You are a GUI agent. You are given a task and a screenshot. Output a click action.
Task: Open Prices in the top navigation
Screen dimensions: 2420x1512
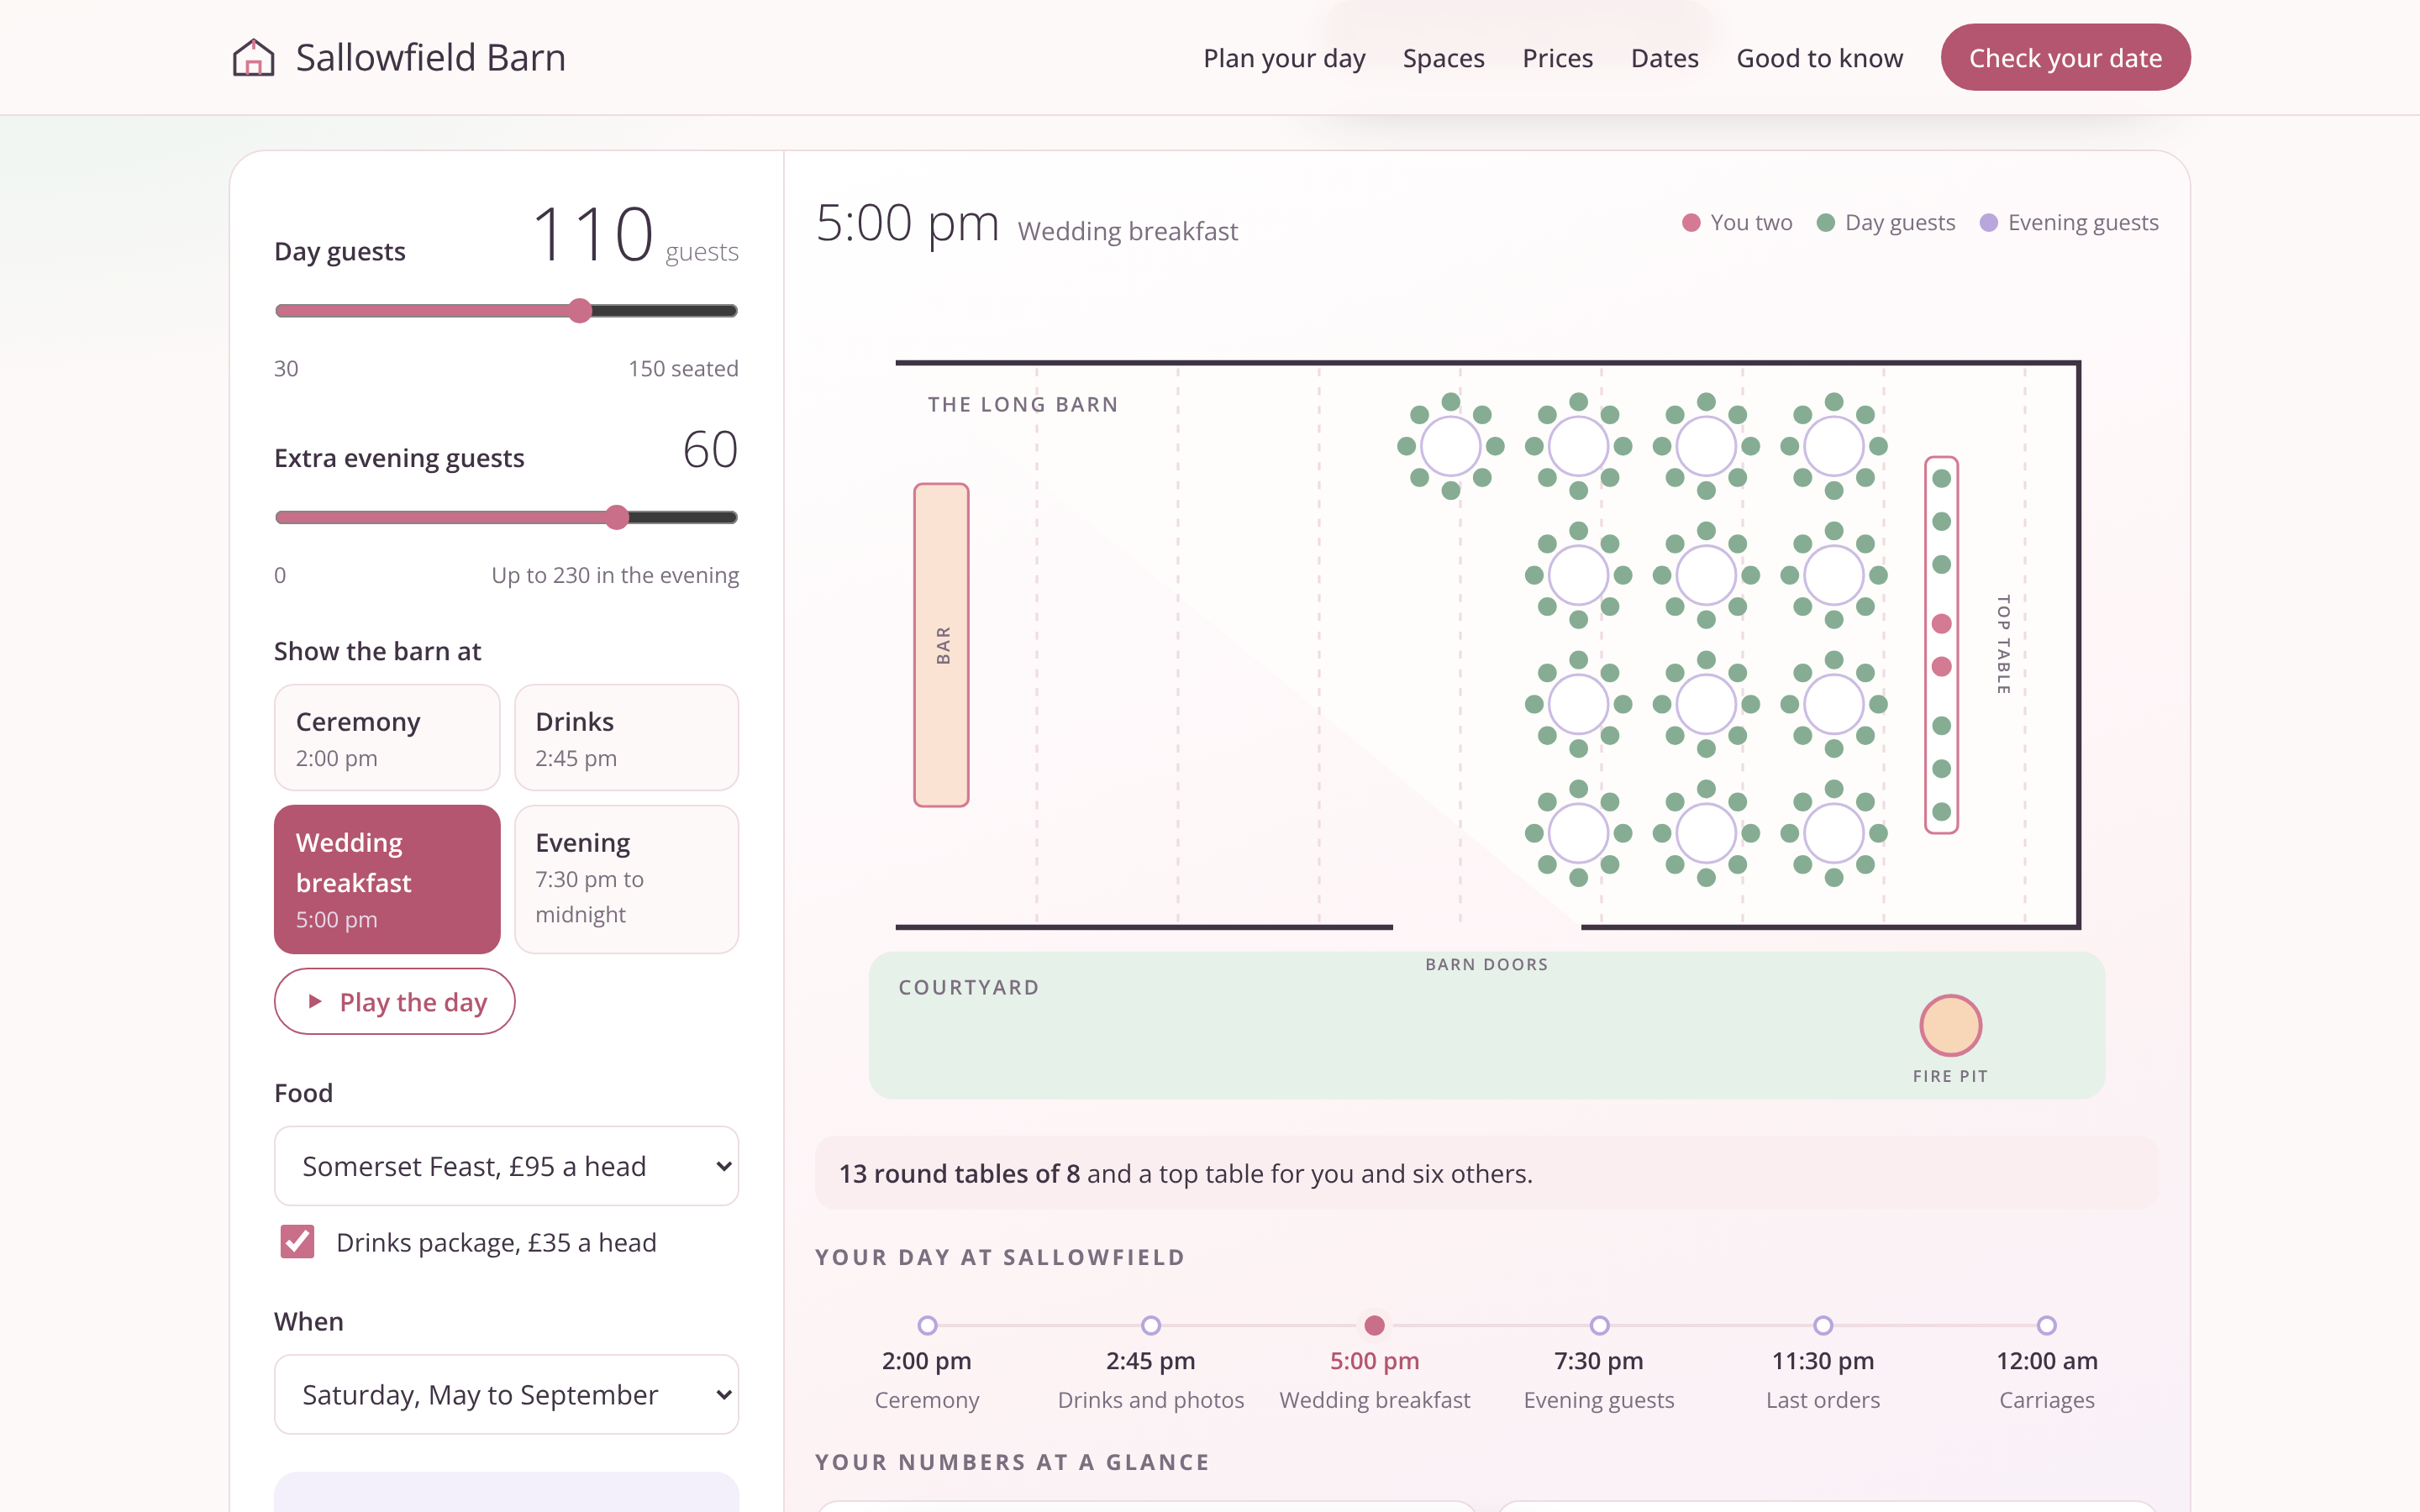pos(1557,58)
